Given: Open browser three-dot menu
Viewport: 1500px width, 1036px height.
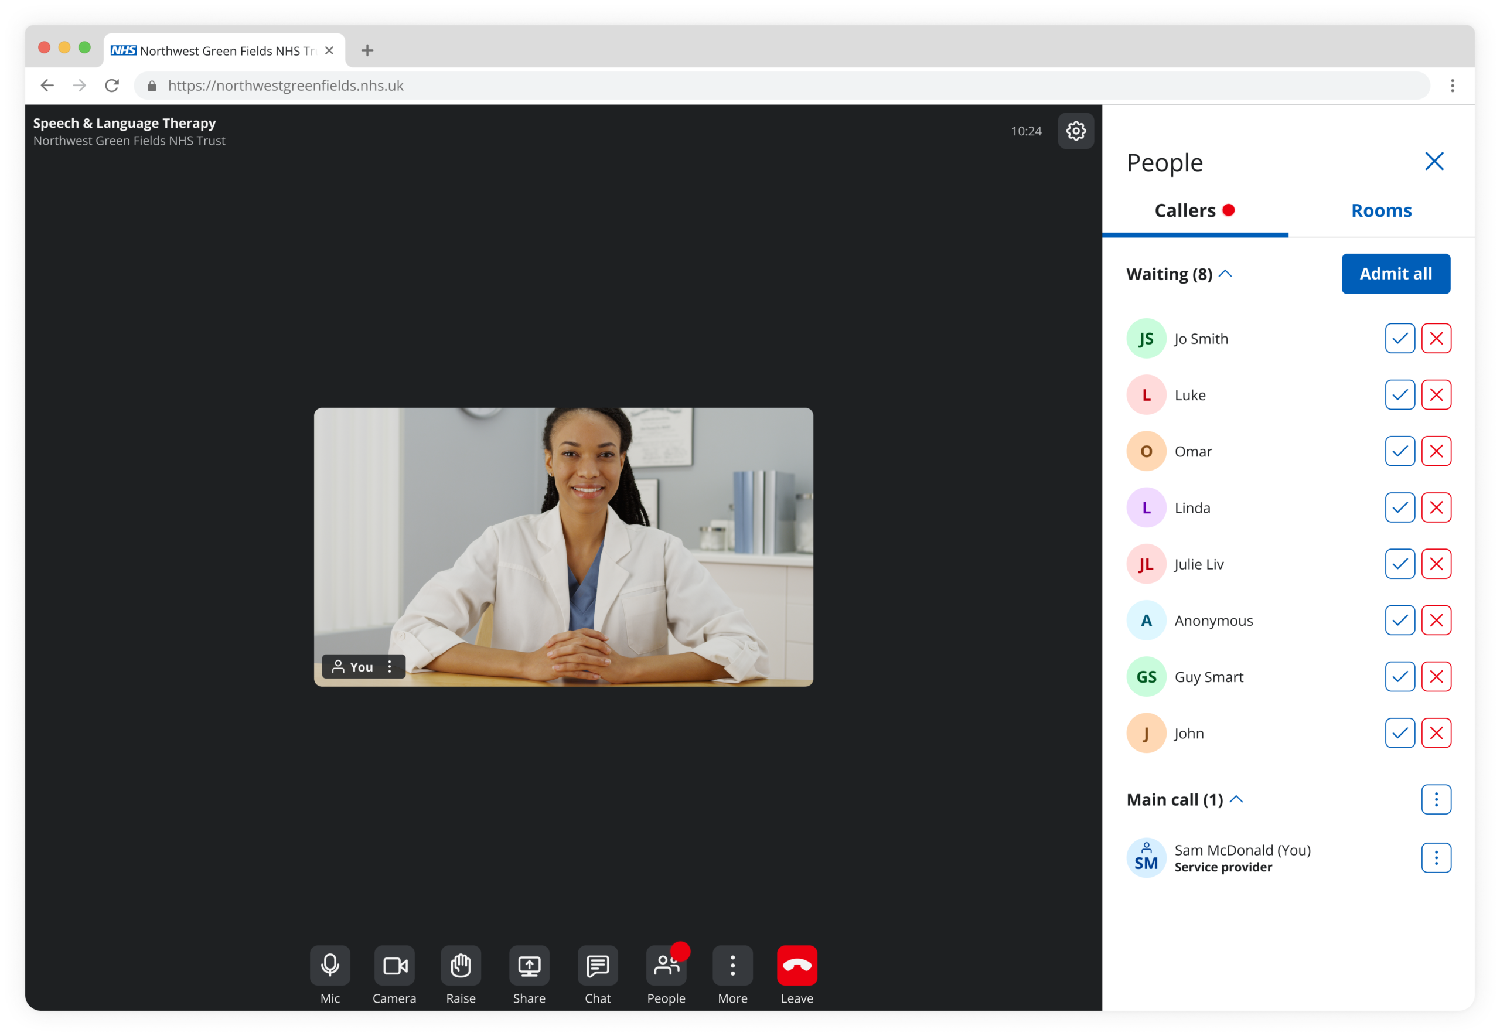Looking at the screenshot, I should click(x=1452, y=86).
